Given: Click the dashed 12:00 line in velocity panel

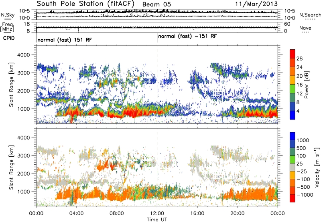Looking at the screenshot, I should pos(157,167).
